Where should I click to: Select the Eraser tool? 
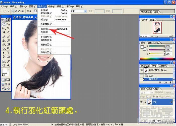point(4,44)
